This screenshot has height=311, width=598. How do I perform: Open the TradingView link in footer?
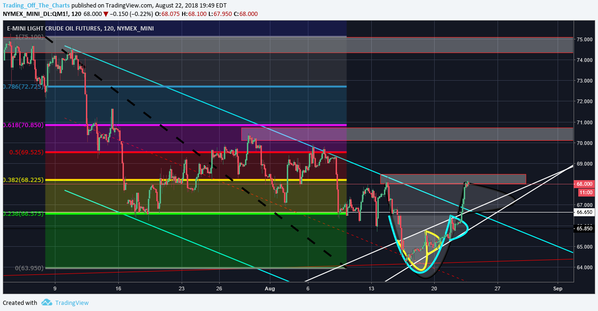(x=71, y=303)
